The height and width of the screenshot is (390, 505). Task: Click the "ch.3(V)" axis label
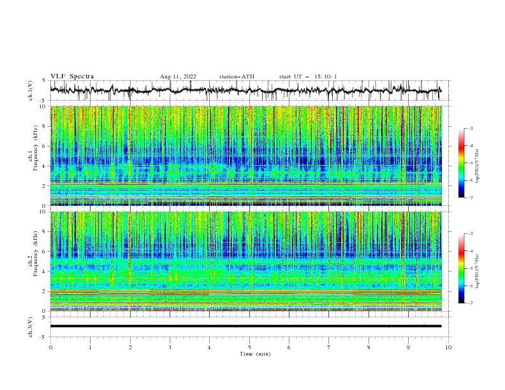pyautogui.click(x=31, y=327)
